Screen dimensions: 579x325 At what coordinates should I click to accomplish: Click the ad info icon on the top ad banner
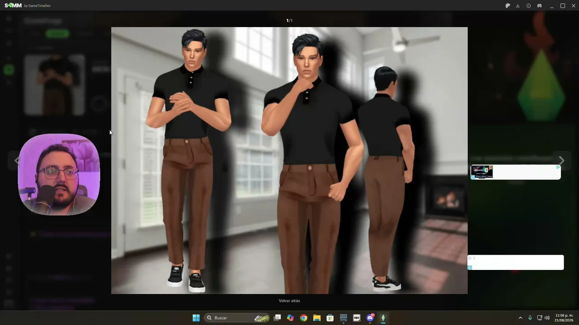[x=558, y=167]
